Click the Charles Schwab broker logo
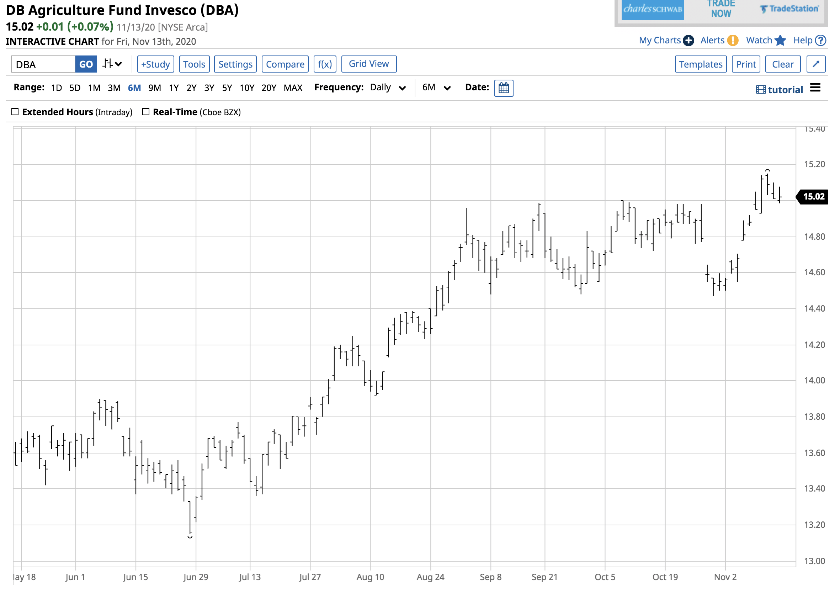Screen dimensions: 840x589 (653, 9)
